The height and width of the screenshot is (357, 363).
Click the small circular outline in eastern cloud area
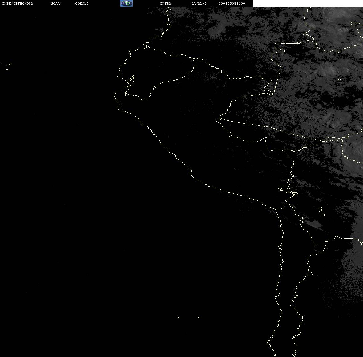339,80
